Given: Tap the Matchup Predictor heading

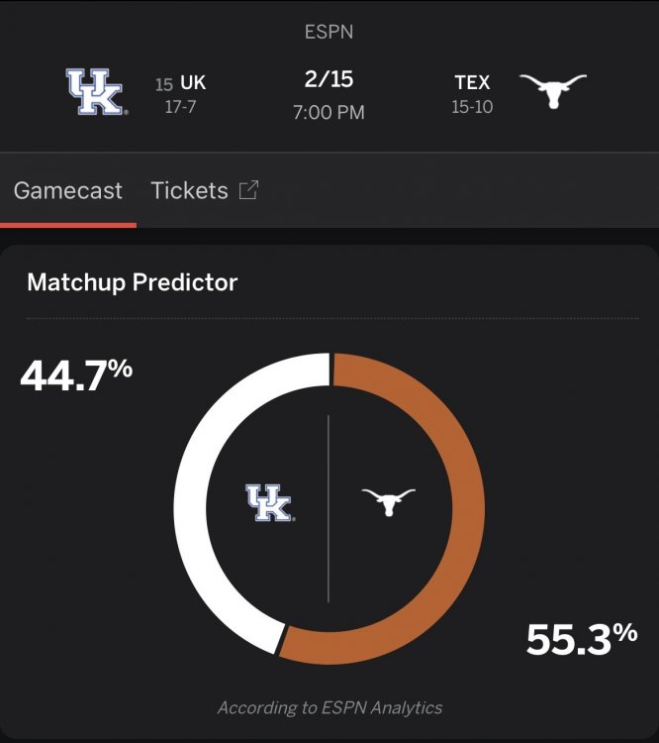Looking at the screenshot, I should tap(133, 282).
